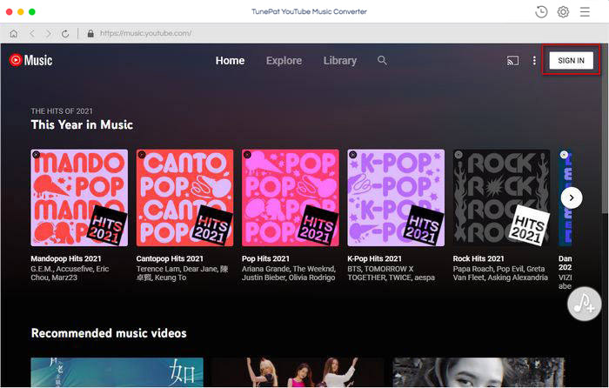Navigate back with the left arrow

[30, 33]
